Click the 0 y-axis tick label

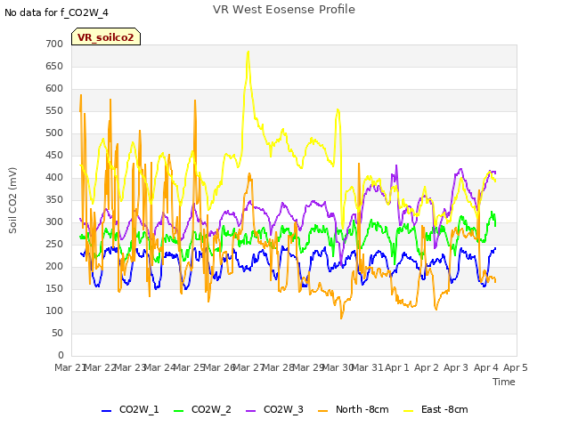61,355
